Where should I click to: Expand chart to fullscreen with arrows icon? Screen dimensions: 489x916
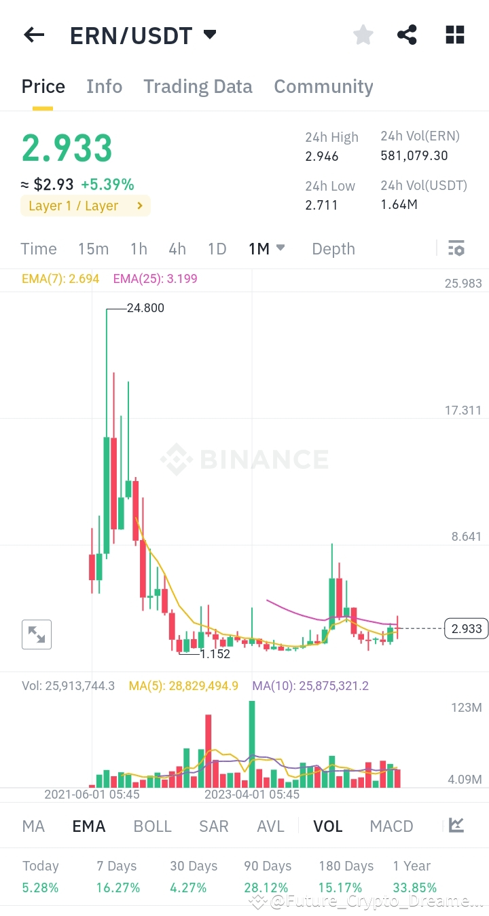point(37,635)
